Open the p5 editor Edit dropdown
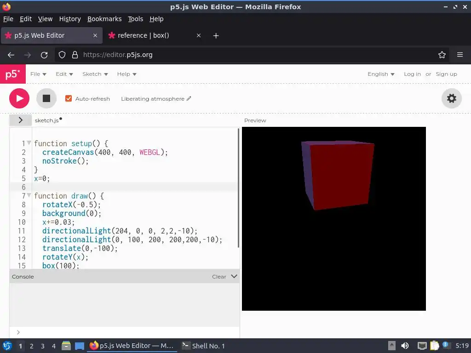The image size is (471, 353). [64, 74]
